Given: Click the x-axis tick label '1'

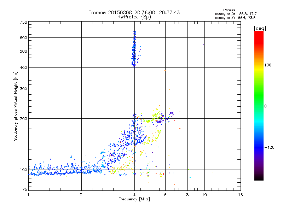Looking at the screenshot, I should [28, 195].
